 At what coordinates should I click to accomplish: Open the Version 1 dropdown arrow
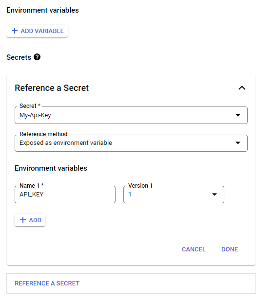(215, 195)
